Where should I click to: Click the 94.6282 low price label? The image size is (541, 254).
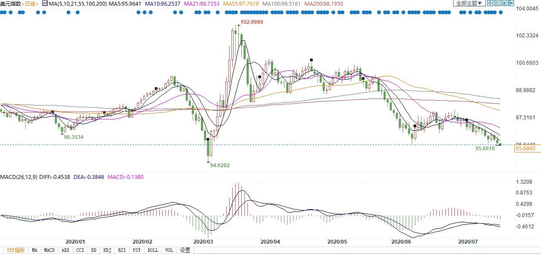coord(220,165)
